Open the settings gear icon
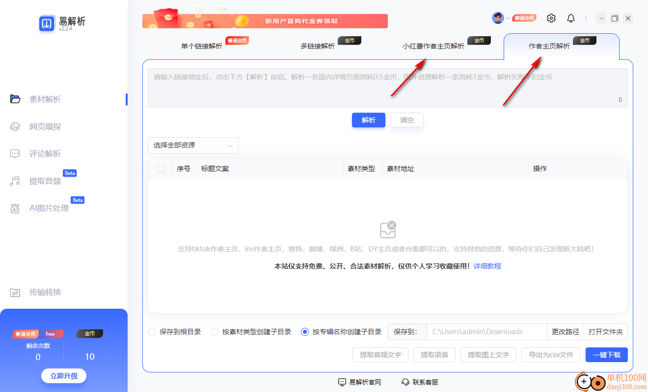The width and height of the screenshot is (648, 392). (551, 18)
